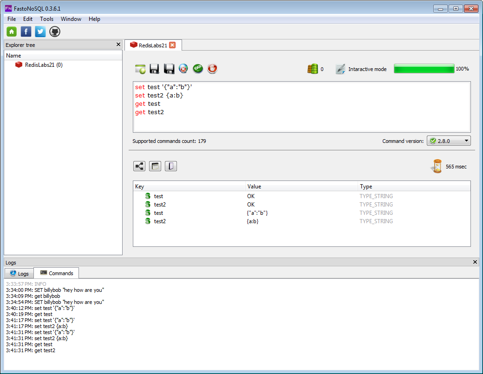
Task: Open the Twitter link icon
Action: [x=40, y=32]
